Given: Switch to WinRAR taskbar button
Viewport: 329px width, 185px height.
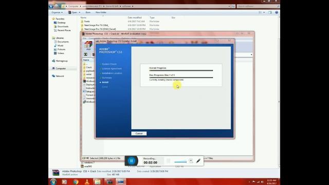Looking at the screenshot, I should pyautogui.click(x=109, y=182).
